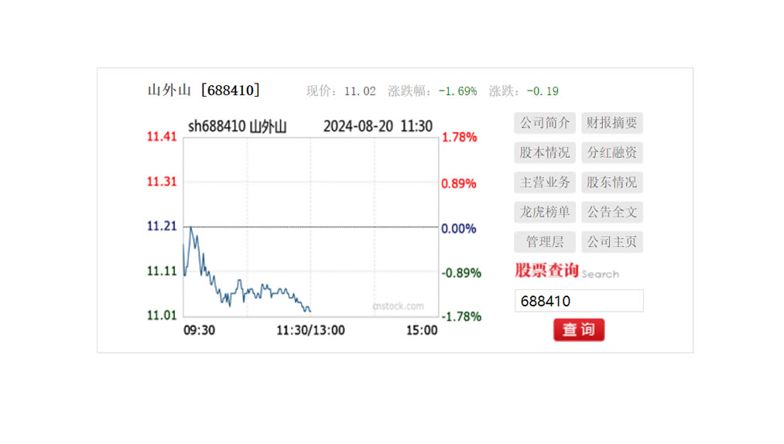Click the 11:30/13:00 time axis label
This screenshot has height=444, width=784.
pyautogui.click(x=310, y=330)
